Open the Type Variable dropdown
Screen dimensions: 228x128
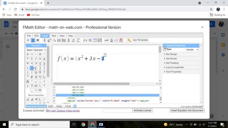192,50
